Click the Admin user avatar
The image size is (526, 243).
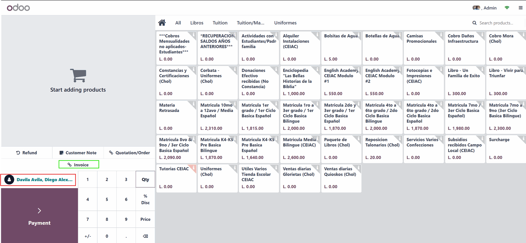point(476,8)
